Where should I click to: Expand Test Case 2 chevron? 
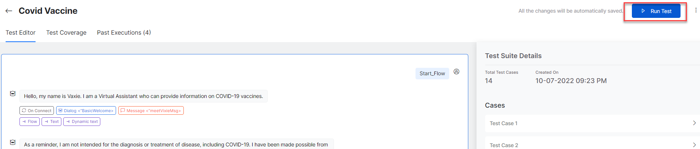pyautogui.click(x=694, y=145)
